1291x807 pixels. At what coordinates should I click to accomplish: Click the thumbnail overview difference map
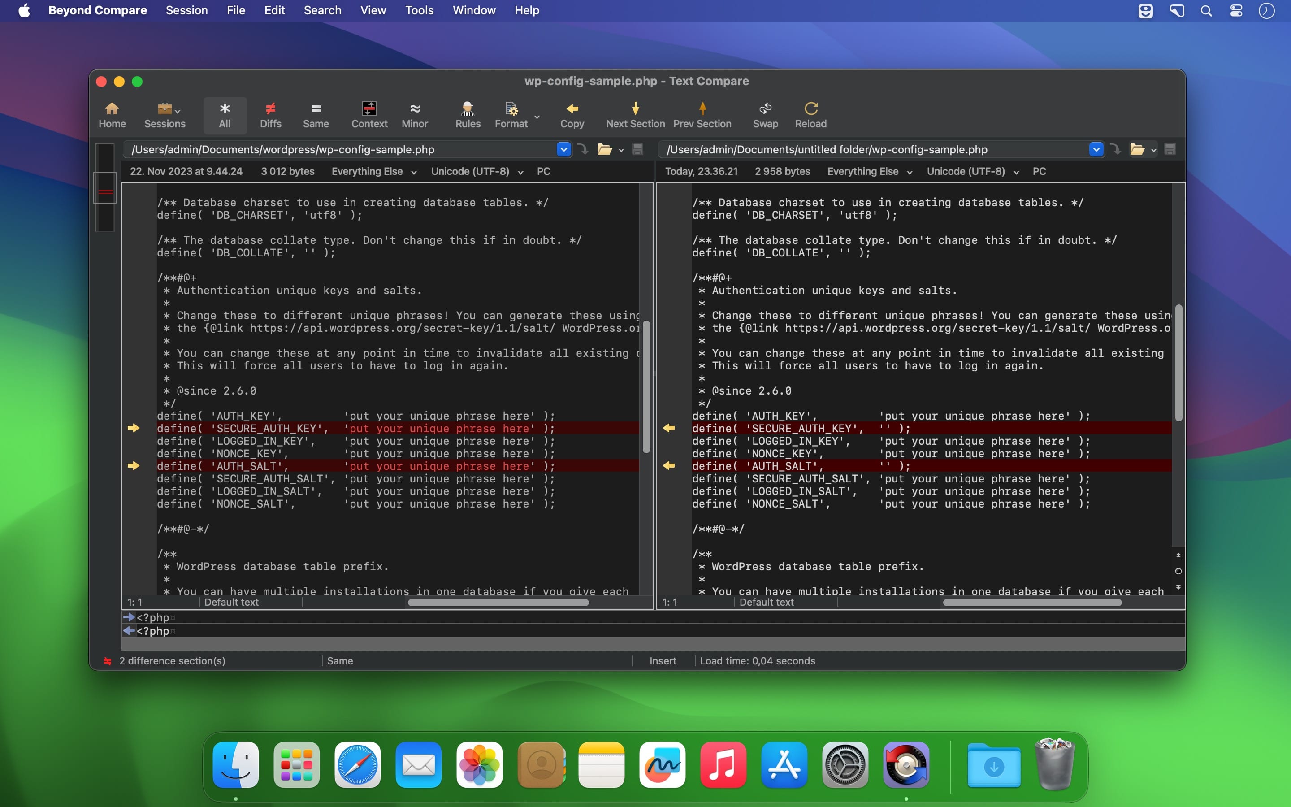[x=105, y=187]
